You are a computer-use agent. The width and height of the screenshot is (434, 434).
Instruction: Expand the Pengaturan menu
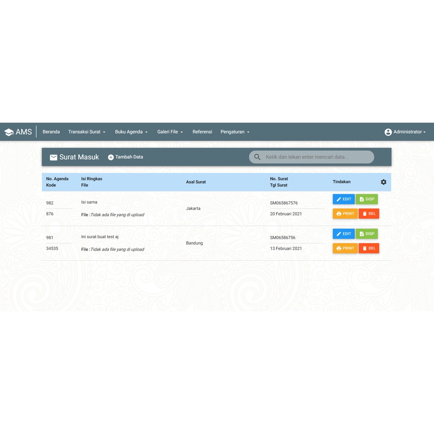click(x=235, y=132)
